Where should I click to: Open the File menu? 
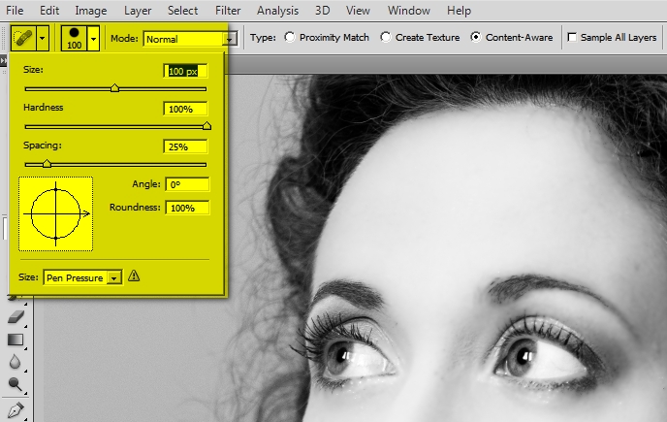pos(15,11)
